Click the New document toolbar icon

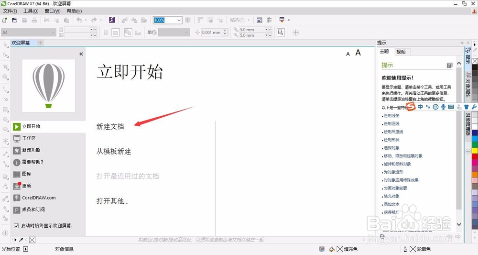5,20
